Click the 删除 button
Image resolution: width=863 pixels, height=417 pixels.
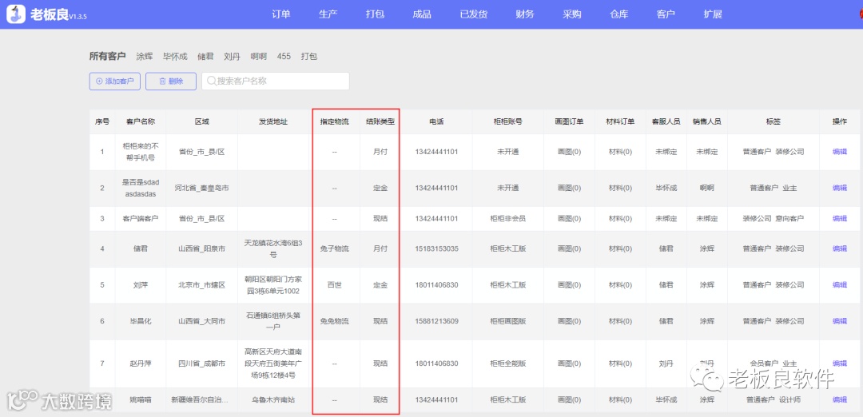click(171, 81)
